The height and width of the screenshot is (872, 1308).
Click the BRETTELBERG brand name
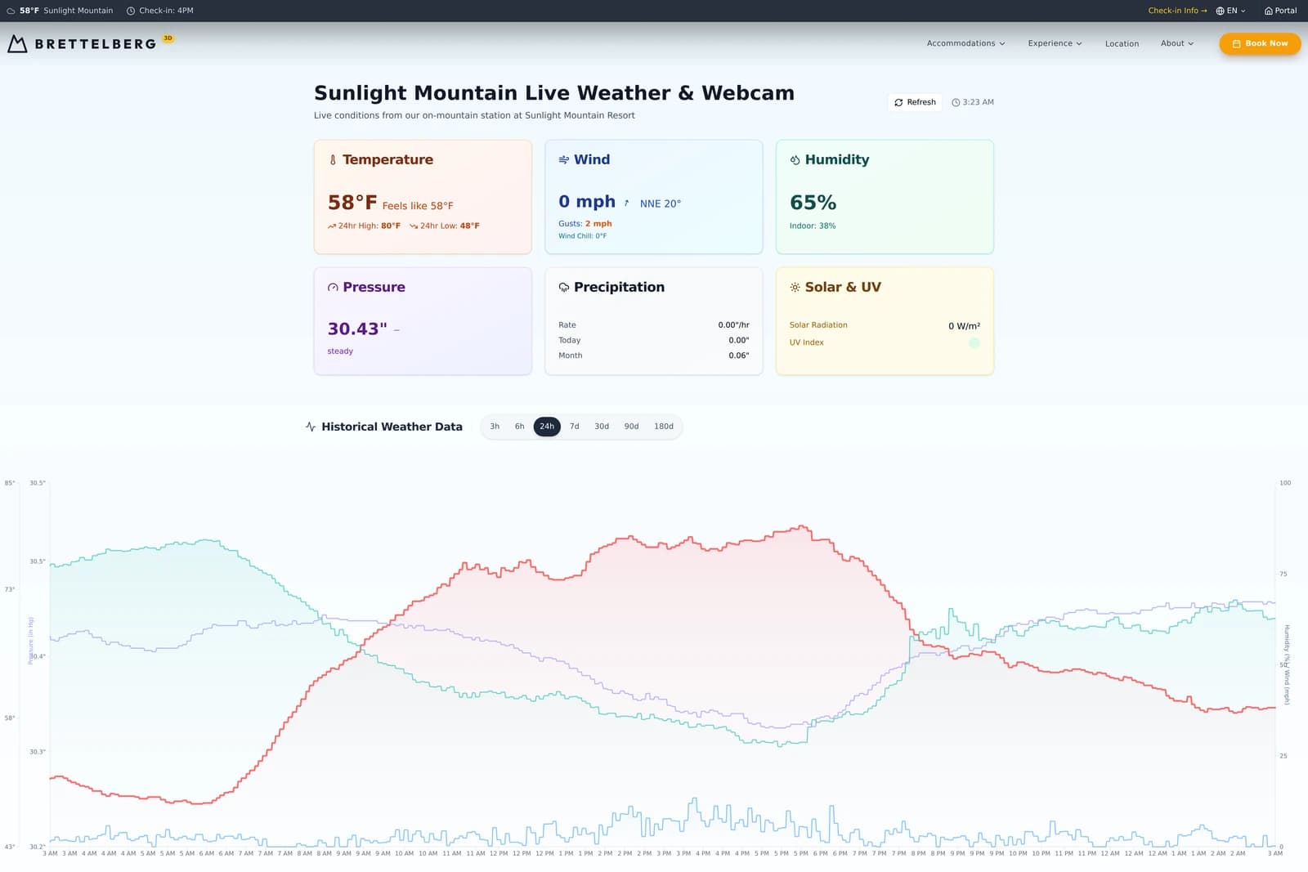click(96, 44)
